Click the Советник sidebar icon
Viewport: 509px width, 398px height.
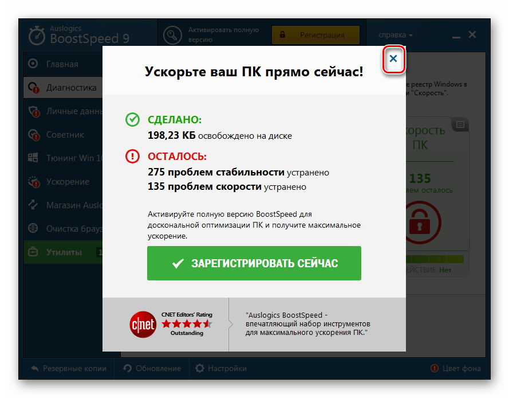34,135
